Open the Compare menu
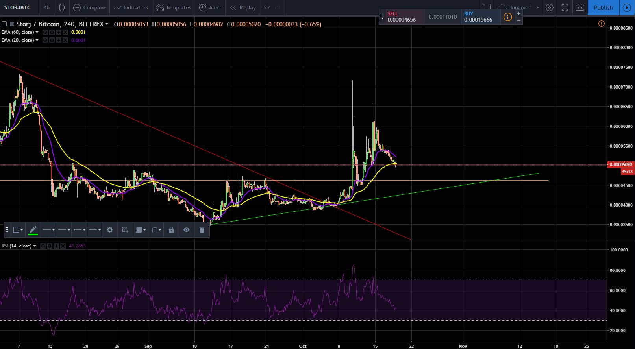635x349 pixels. [x=89, y=7]
